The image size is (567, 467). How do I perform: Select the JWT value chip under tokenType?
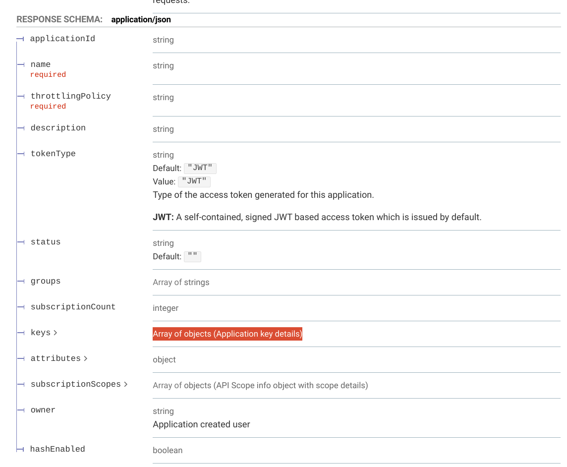[194, 181]
